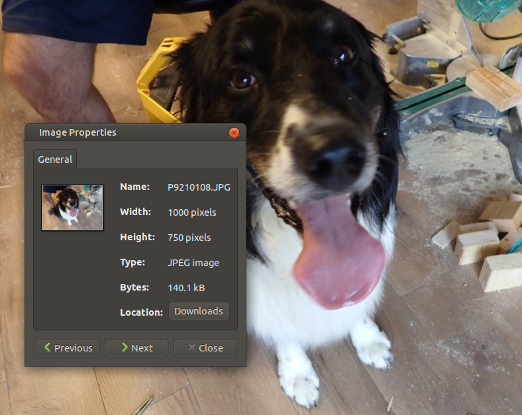Select the file name P9210108.JPG
Screen dimensions: 522x415
pos(199,187)
